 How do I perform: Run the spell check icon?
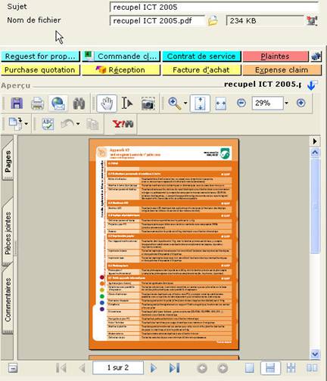48,124
